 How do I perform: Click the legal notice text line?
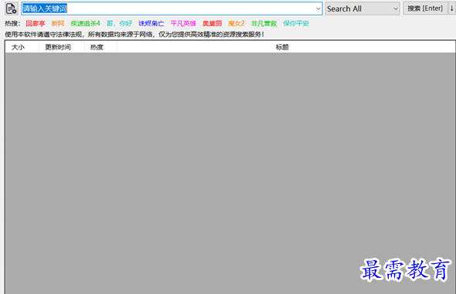[134, 35]
